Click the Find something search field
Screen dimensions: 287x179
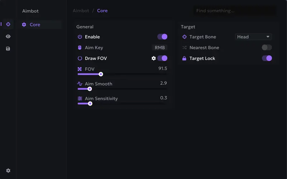point(235,11)
